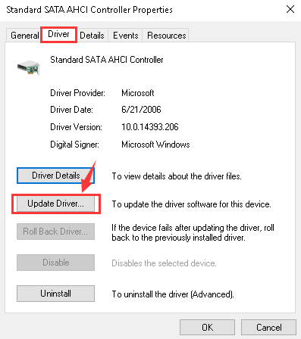This screenshot has height=339, width=301.
Task: Click the SATA controller device icon
Action: pos(29,67)
